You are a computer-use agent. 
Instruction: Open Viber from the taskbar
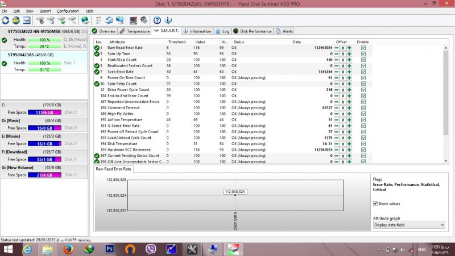(151, 249)
